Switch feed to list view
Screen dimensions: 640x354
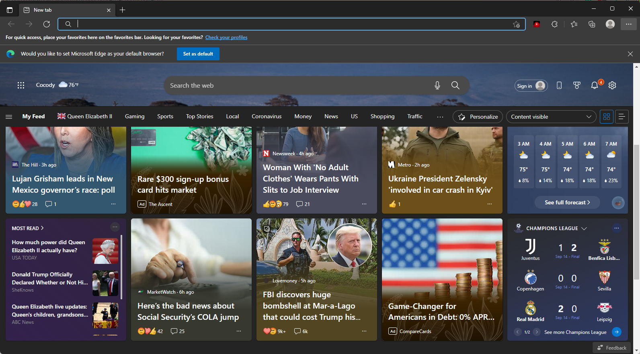(622, 117)
